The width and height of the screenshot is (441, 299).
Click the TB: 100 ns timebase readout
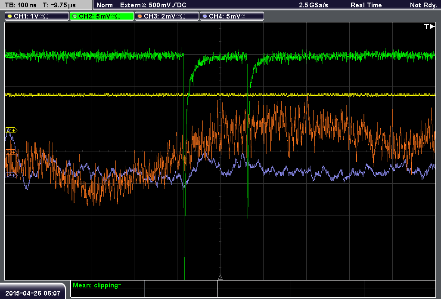(21, 5)
